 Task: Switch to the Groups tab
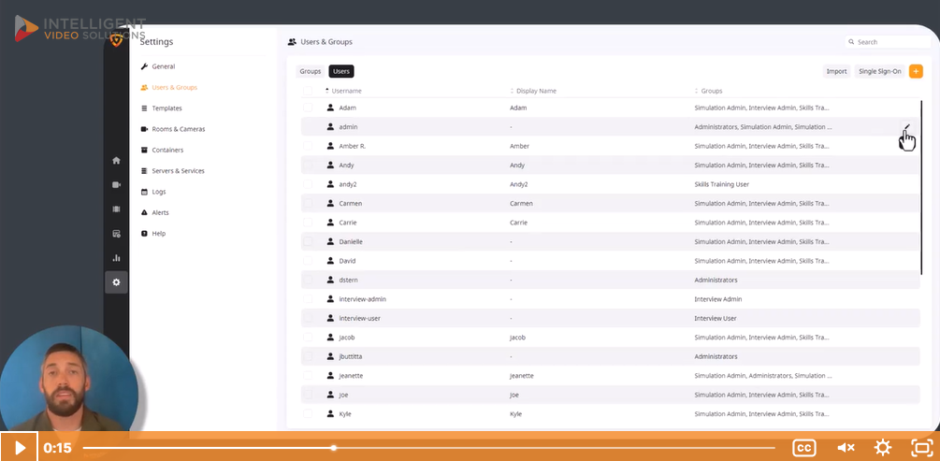pyautogui.click(x=311, y=71)
